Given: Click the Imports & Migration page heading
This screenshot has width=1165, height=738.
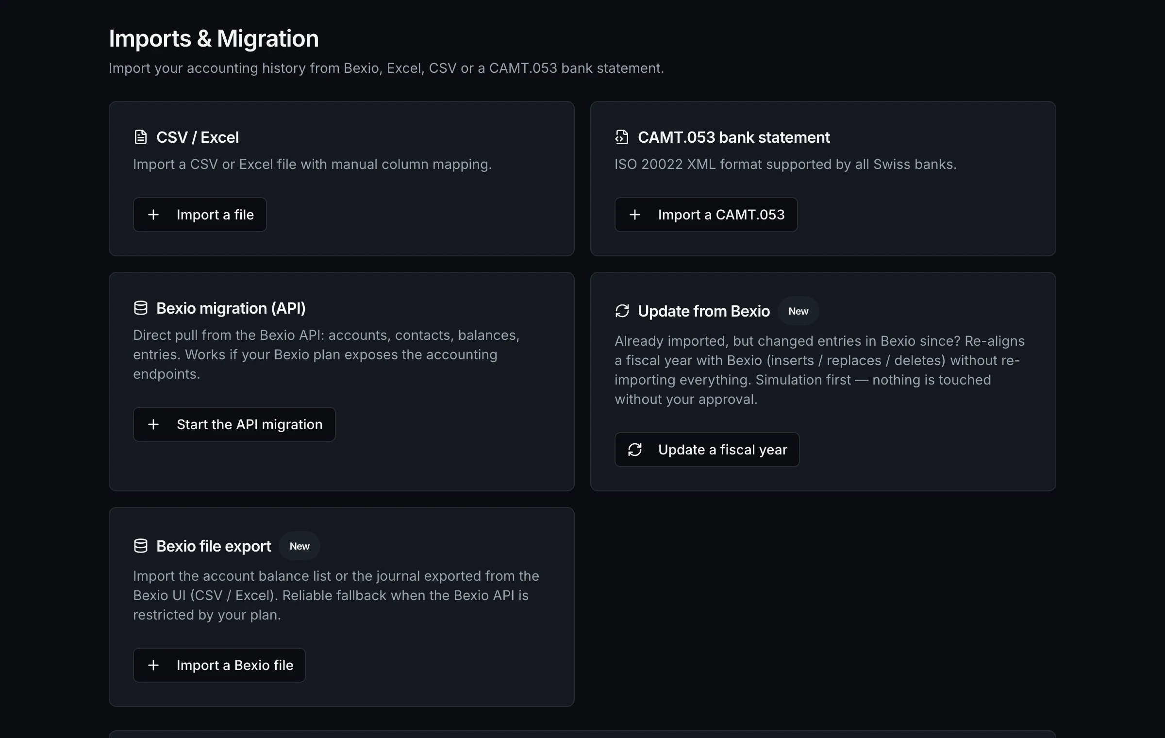Looking at the screenshot, I should [214, 38].
